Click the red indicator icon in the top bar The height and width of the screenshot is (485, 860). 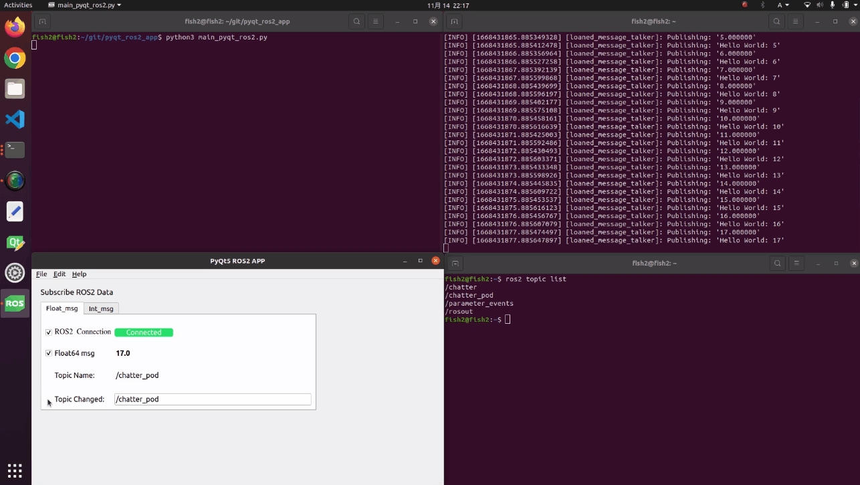[745, 5]
